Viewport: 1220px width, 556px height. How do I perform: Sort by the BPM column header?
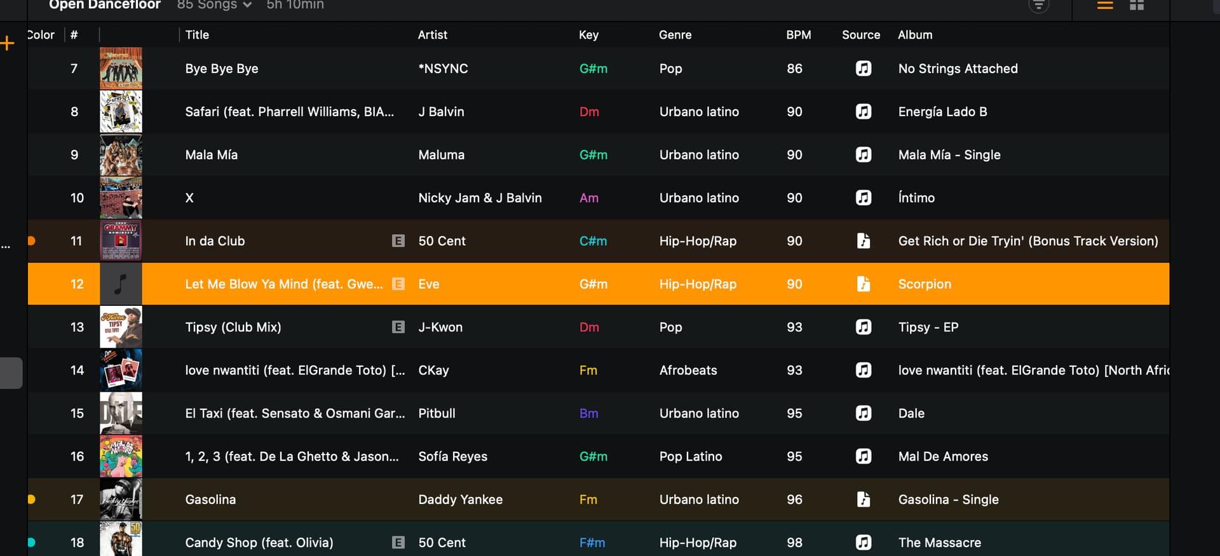click(799, 35)
